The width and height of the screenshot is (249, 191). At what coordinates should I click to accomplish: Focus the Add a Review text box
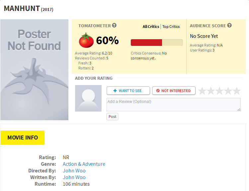pyautogui.click(x=173, y=105)
